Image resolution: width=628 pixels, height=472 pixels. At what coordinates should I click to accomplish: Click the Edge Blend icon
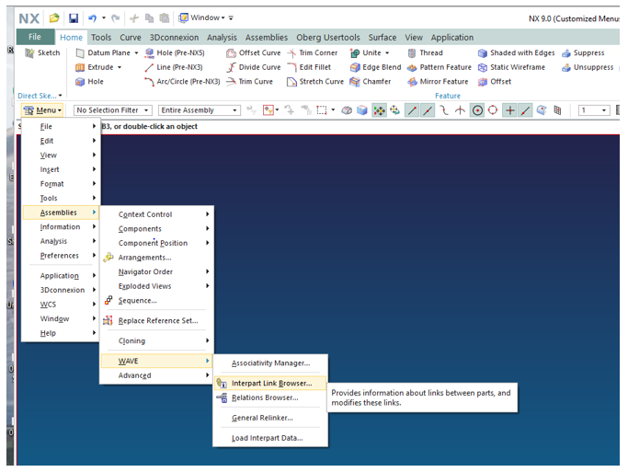point(354,67)
